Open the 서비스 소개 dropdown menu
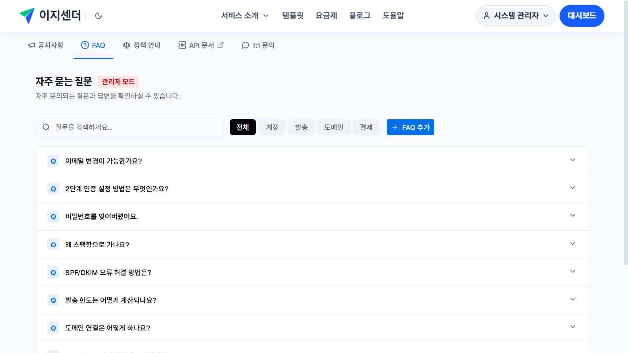Screen dimensions: 628x353 point(244,16)
